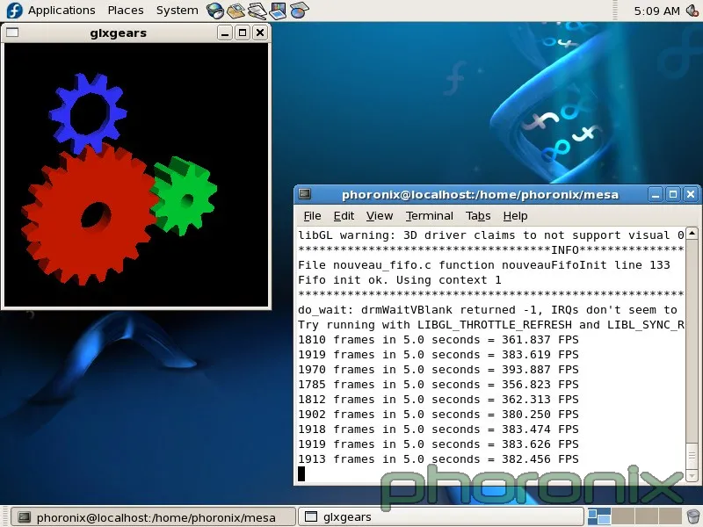Screen dimensions: 703x527
Task: Launch the web browser globe icon
Action: [x=215, y=11]
